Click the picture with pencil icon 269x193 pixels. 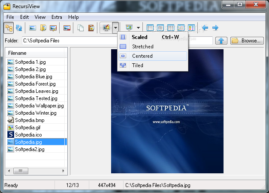(x=53, y=28)
